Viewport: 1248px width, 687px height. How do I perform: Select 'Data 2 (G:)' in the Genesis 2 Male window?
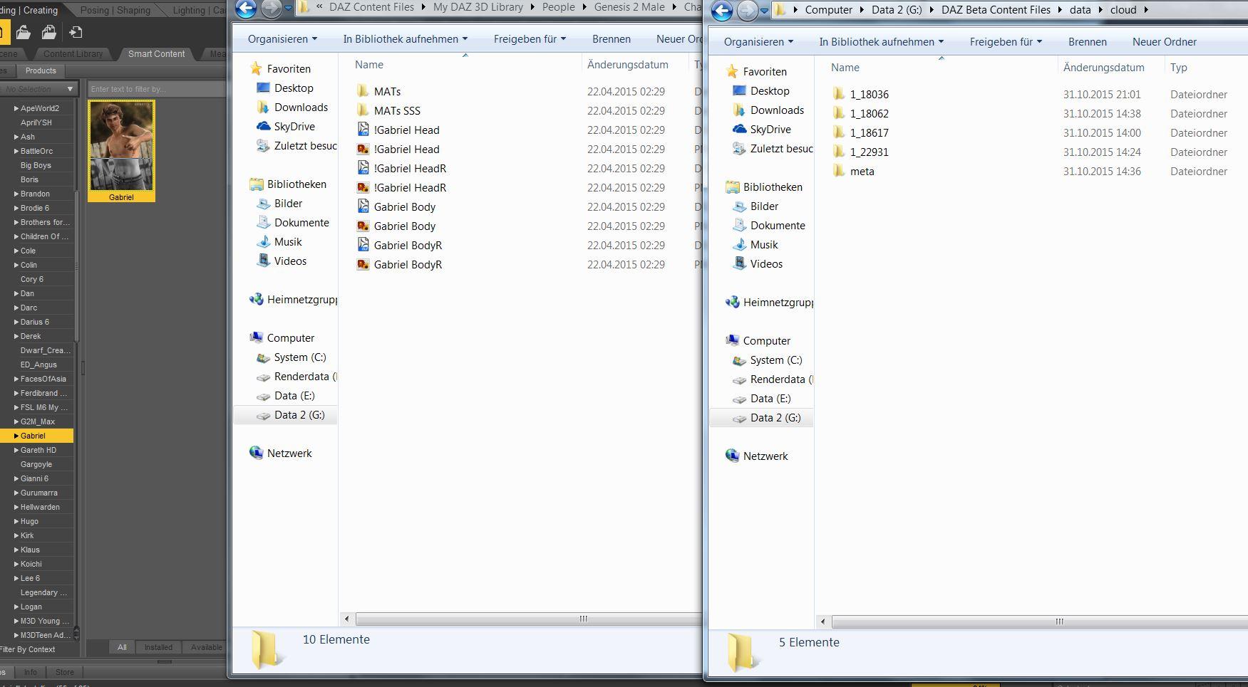point(299,414)
